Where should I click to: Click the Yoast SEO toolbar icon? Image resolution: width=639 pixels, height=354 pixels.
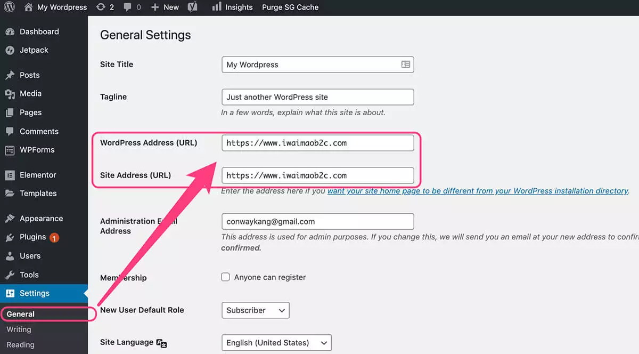click(x=193, y=7)
